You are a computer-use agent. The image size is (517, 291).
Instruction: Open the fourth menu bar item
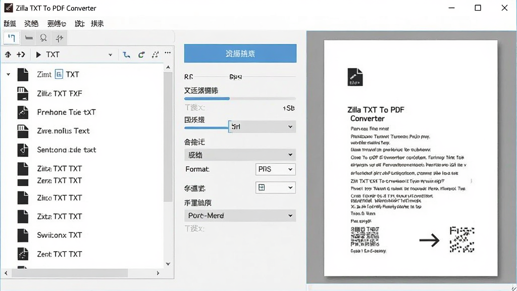(x=79, y=23)
